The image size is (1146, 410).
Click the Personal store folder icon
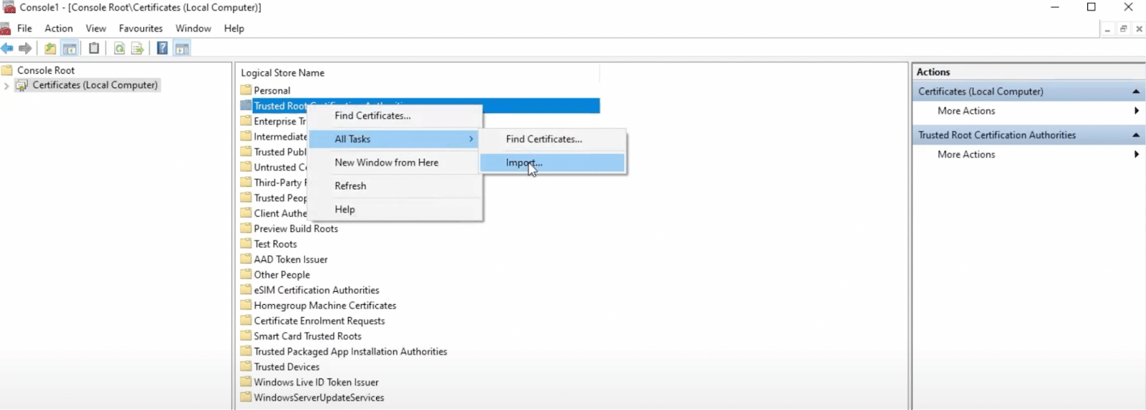[x=246, y=90]
